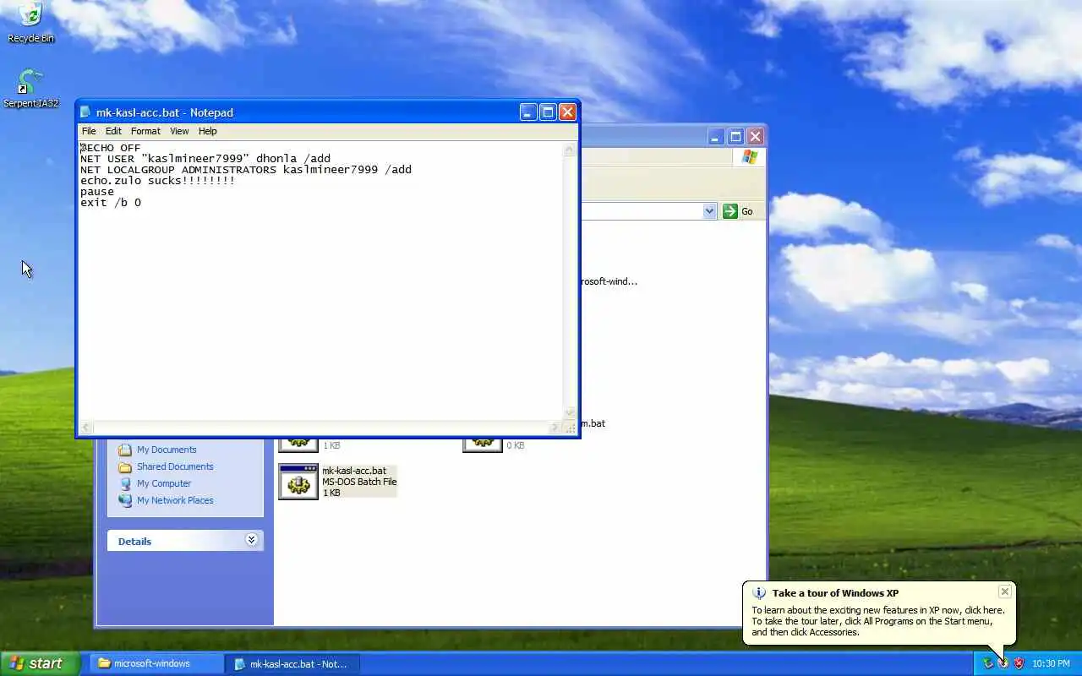Open the Recycle Bin desktop icon
The image size is (1082, 676).
click(x=30, y=22)
